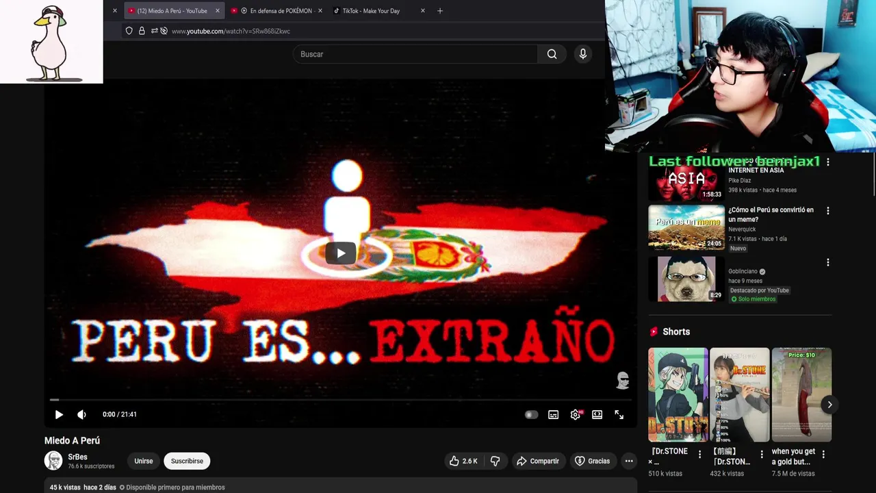This screenshot has width=876, height=493.
Task: Click the channel watermark in the video corner
Action: [623, 380]
